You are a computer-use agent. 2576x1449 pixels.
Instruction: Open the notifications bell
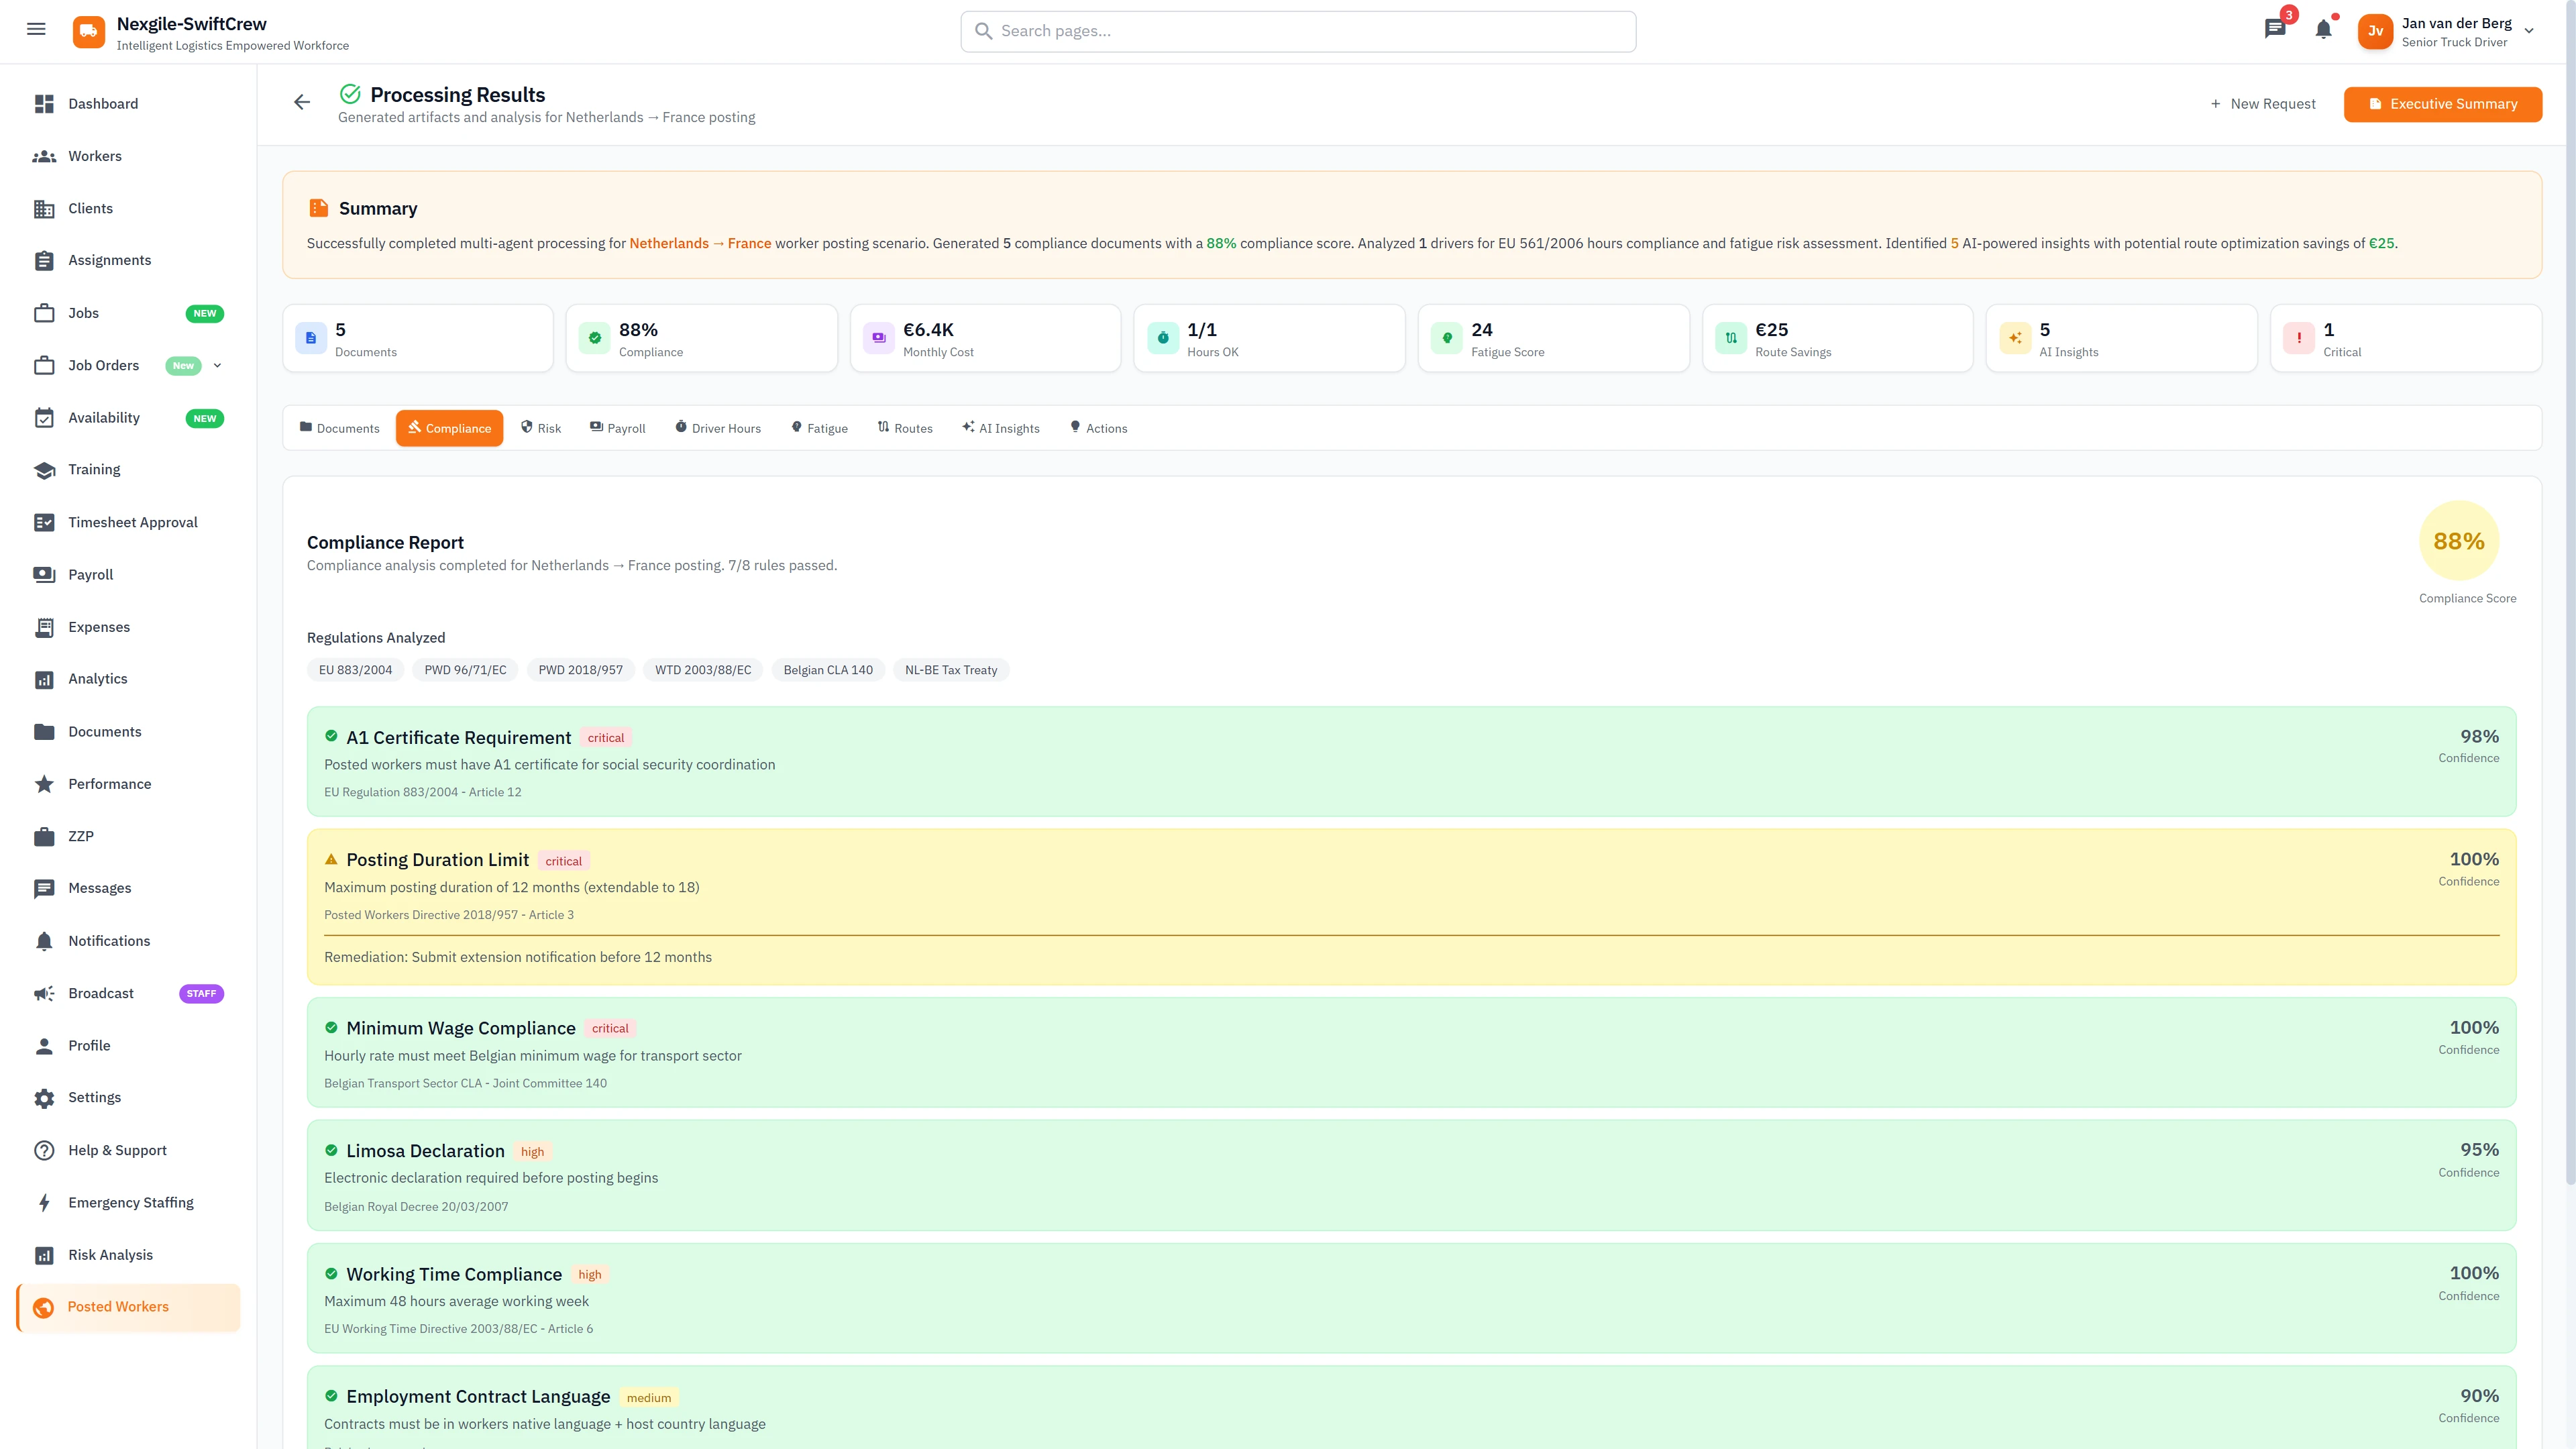pyautogui.click(x=2322, y=29)
